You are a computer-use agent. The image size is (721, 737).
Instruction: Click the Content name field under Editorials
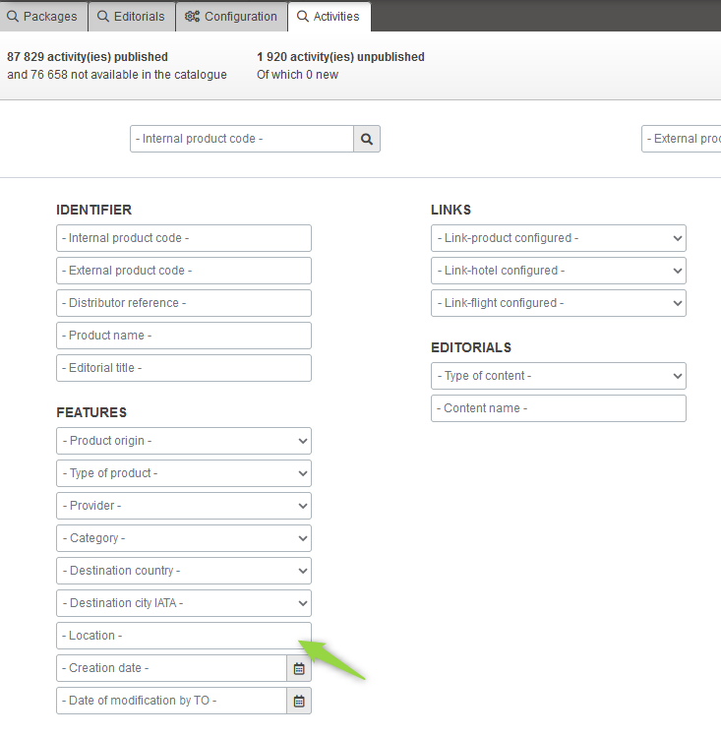pos(558,408)
